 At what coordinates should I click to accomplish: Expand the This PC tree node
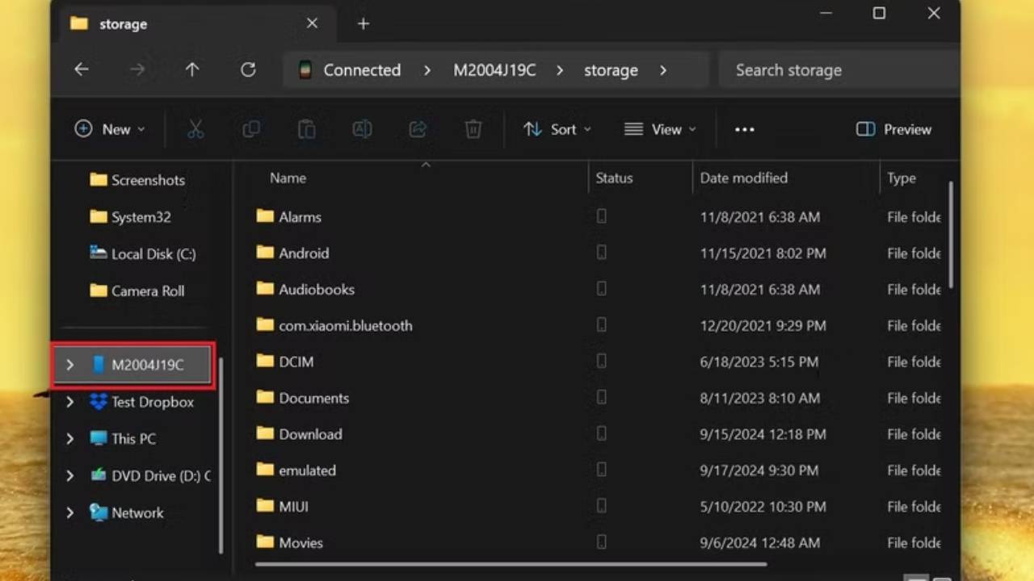pos(70,439)
